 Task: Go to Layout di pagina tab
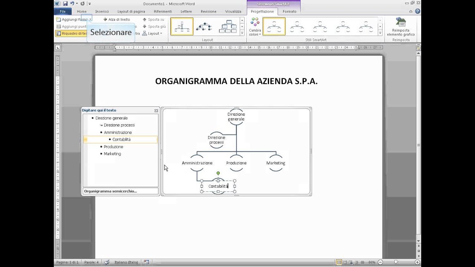pyautogui.click(x=131, y=11)
